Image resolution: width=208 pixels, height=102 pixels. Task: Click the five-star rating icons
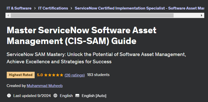[x=54, y=75]
